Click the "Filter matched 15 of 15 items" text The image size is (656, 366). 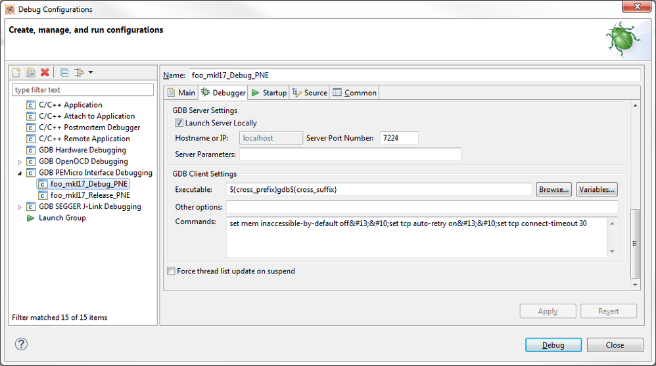point(59,317)
